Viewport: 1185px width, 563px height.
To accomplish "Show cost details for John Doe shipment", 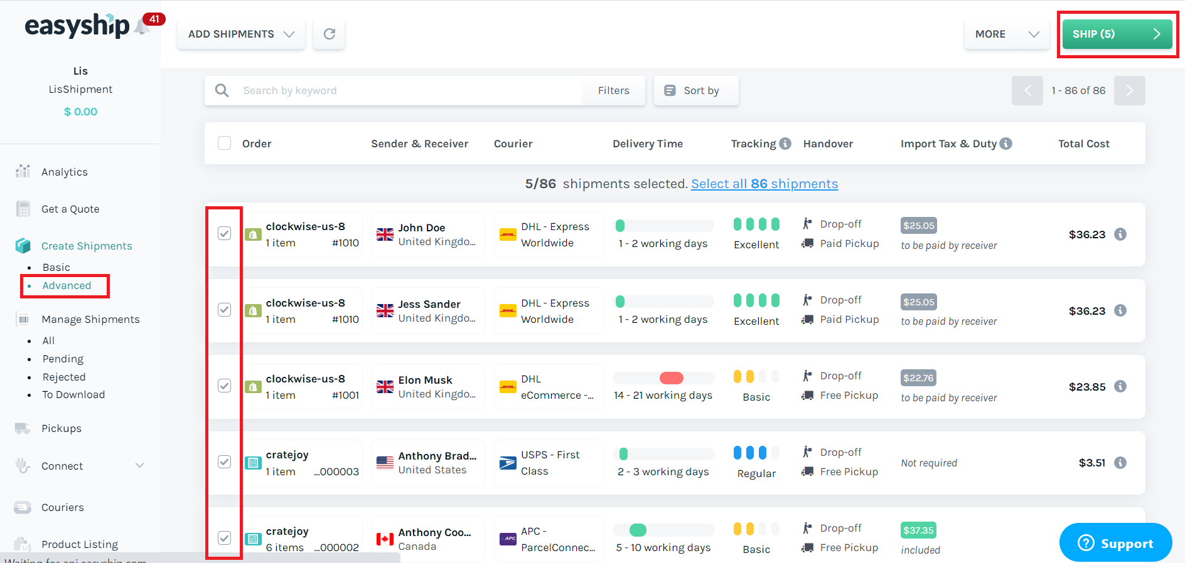I will (1120, 234).
